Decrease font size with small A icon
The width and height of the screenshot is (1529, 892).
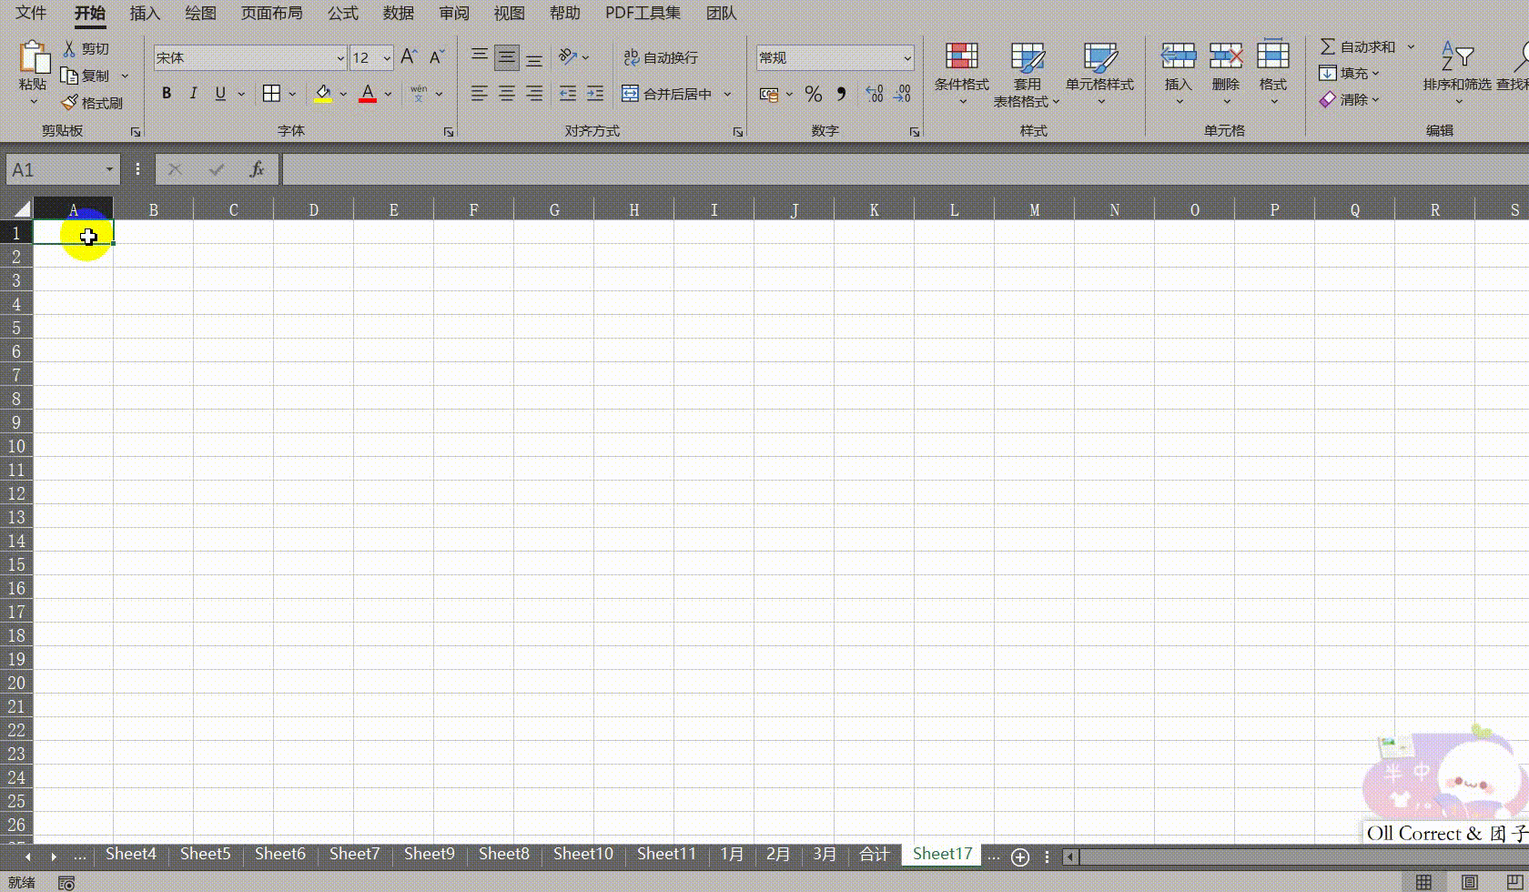[437, 57]
